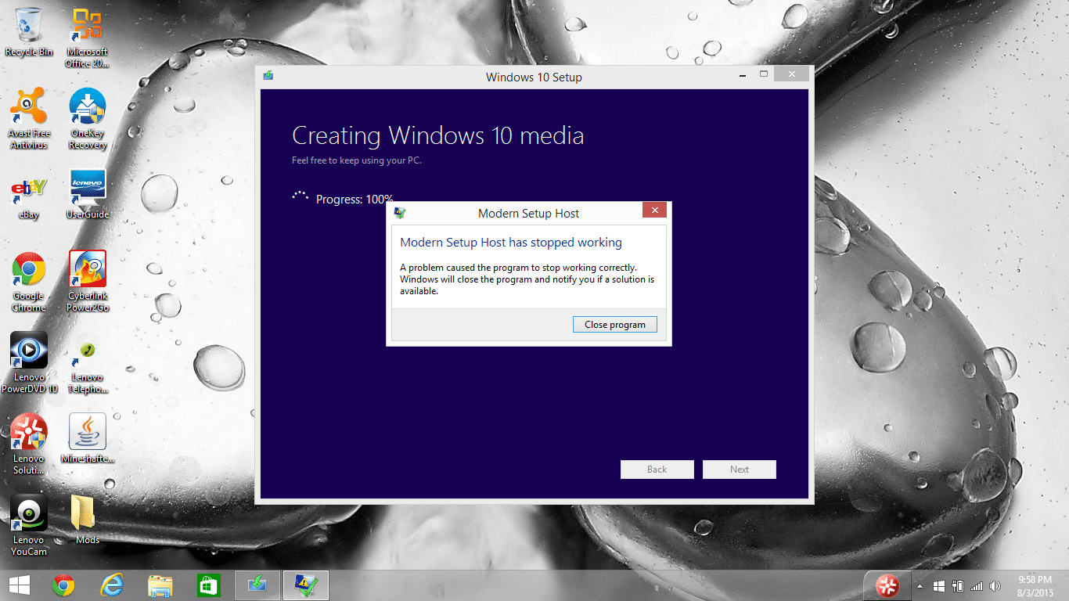Select the Lenovo PowerDVD 10 icon
Viewport: 1069px width, 601px height.
pos(29,363)
